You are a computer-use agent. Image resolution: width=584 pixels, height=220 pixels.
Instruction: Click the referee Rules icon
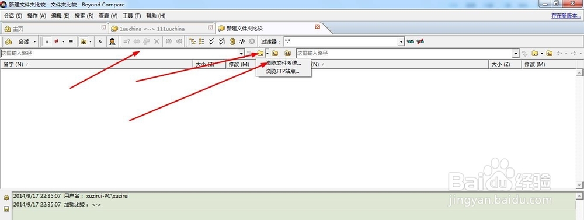point(112,41)
